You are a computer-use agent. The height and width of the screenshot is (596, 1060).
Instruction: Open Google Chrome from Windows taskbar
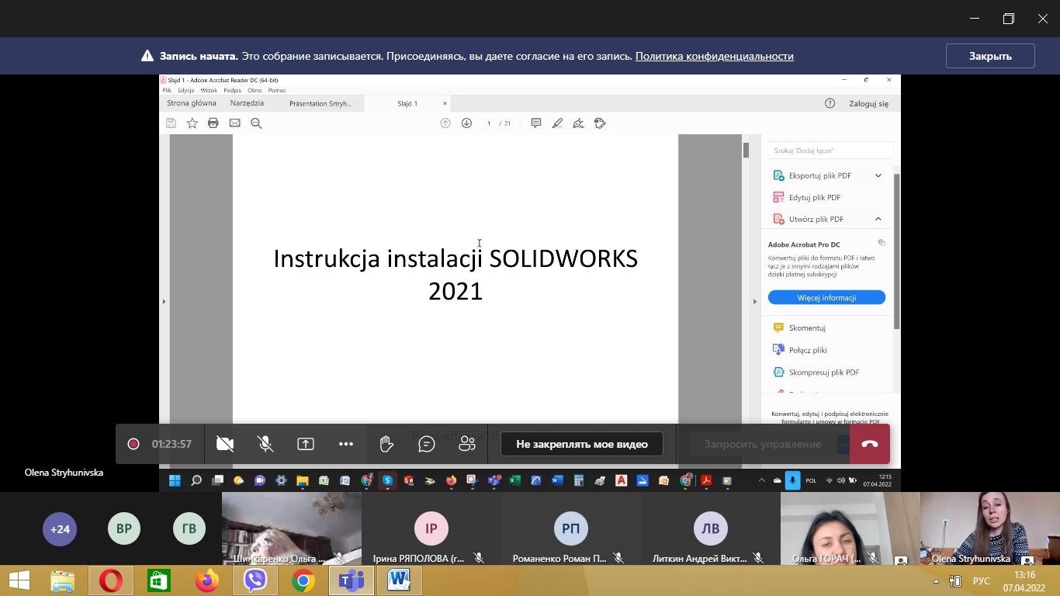pos(303,580)
